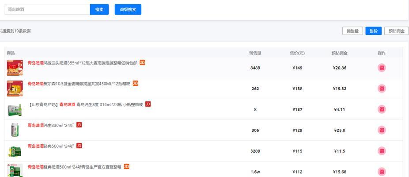Click price ¥137
The width and height of the screenshot is (409, 177).
(297, 110)
